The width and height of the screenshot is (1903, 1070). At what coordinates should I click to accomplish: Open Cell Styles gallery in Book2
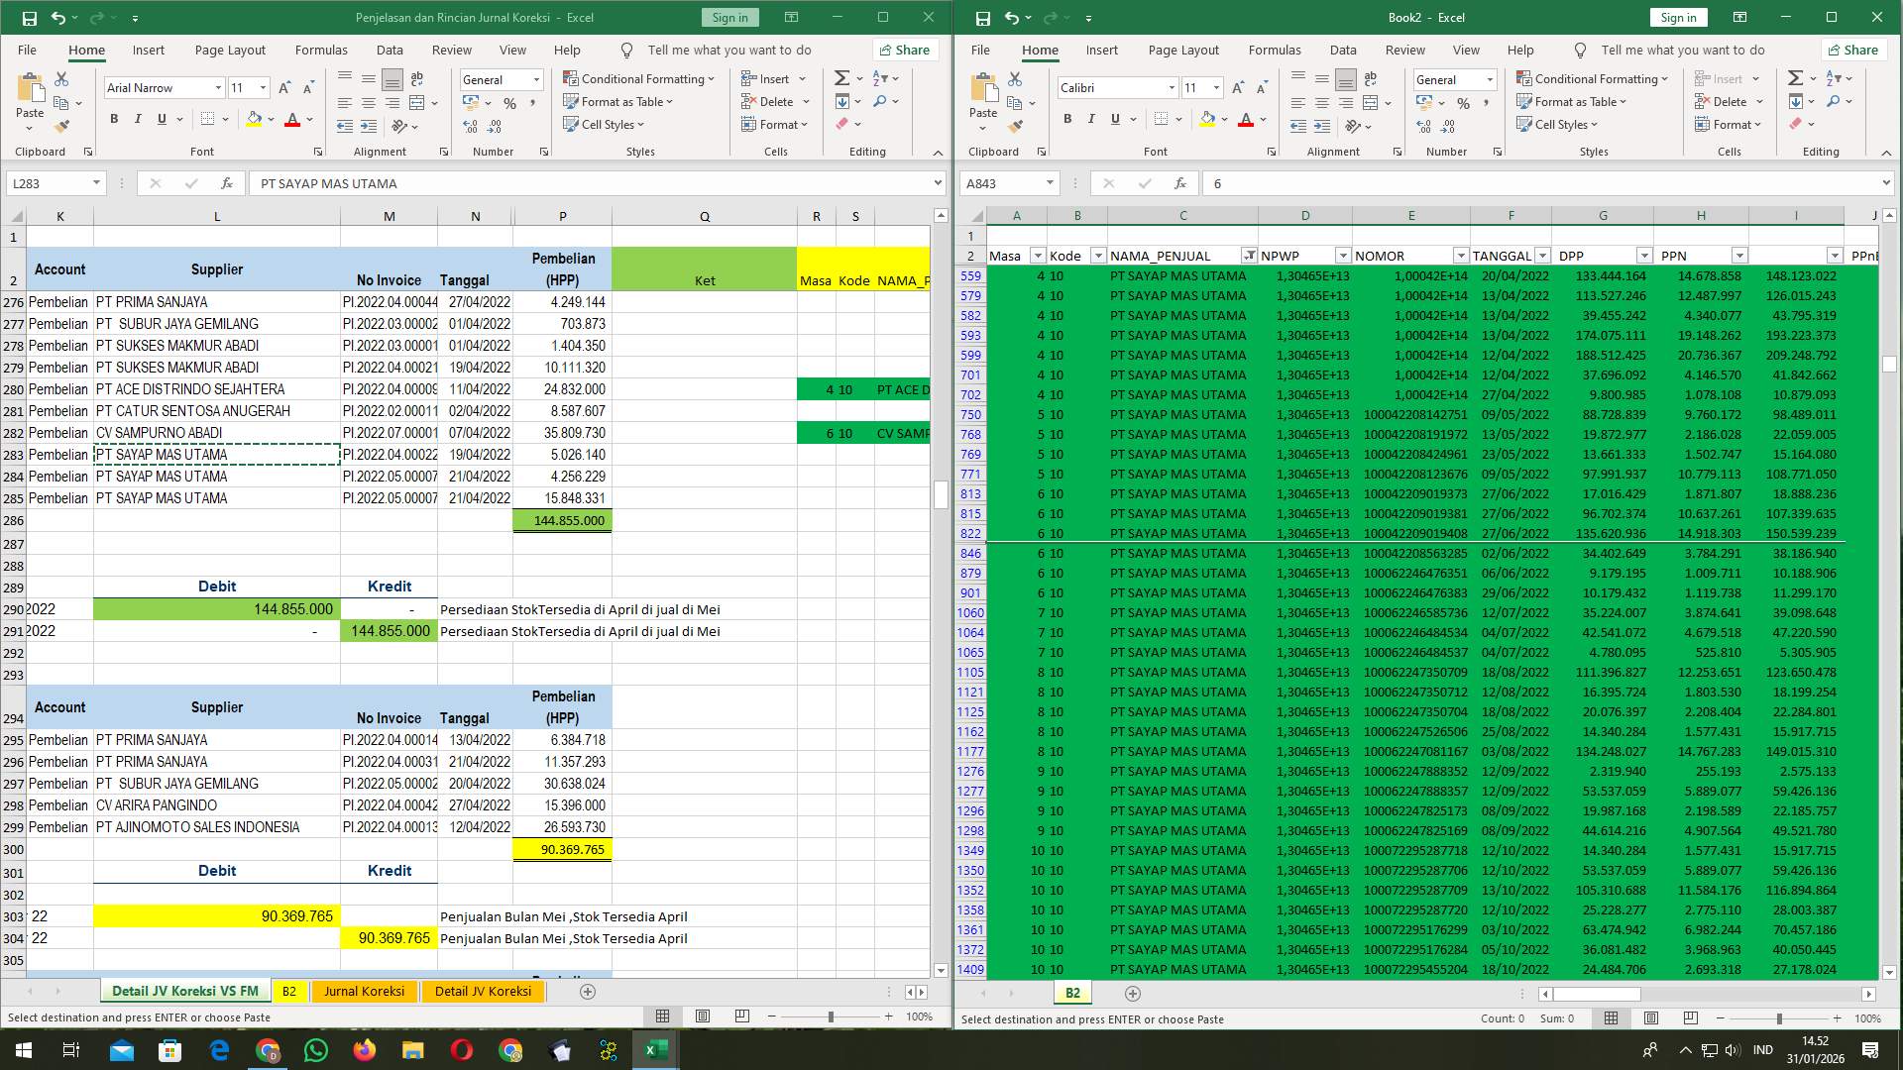click(x=1558, y=125)
